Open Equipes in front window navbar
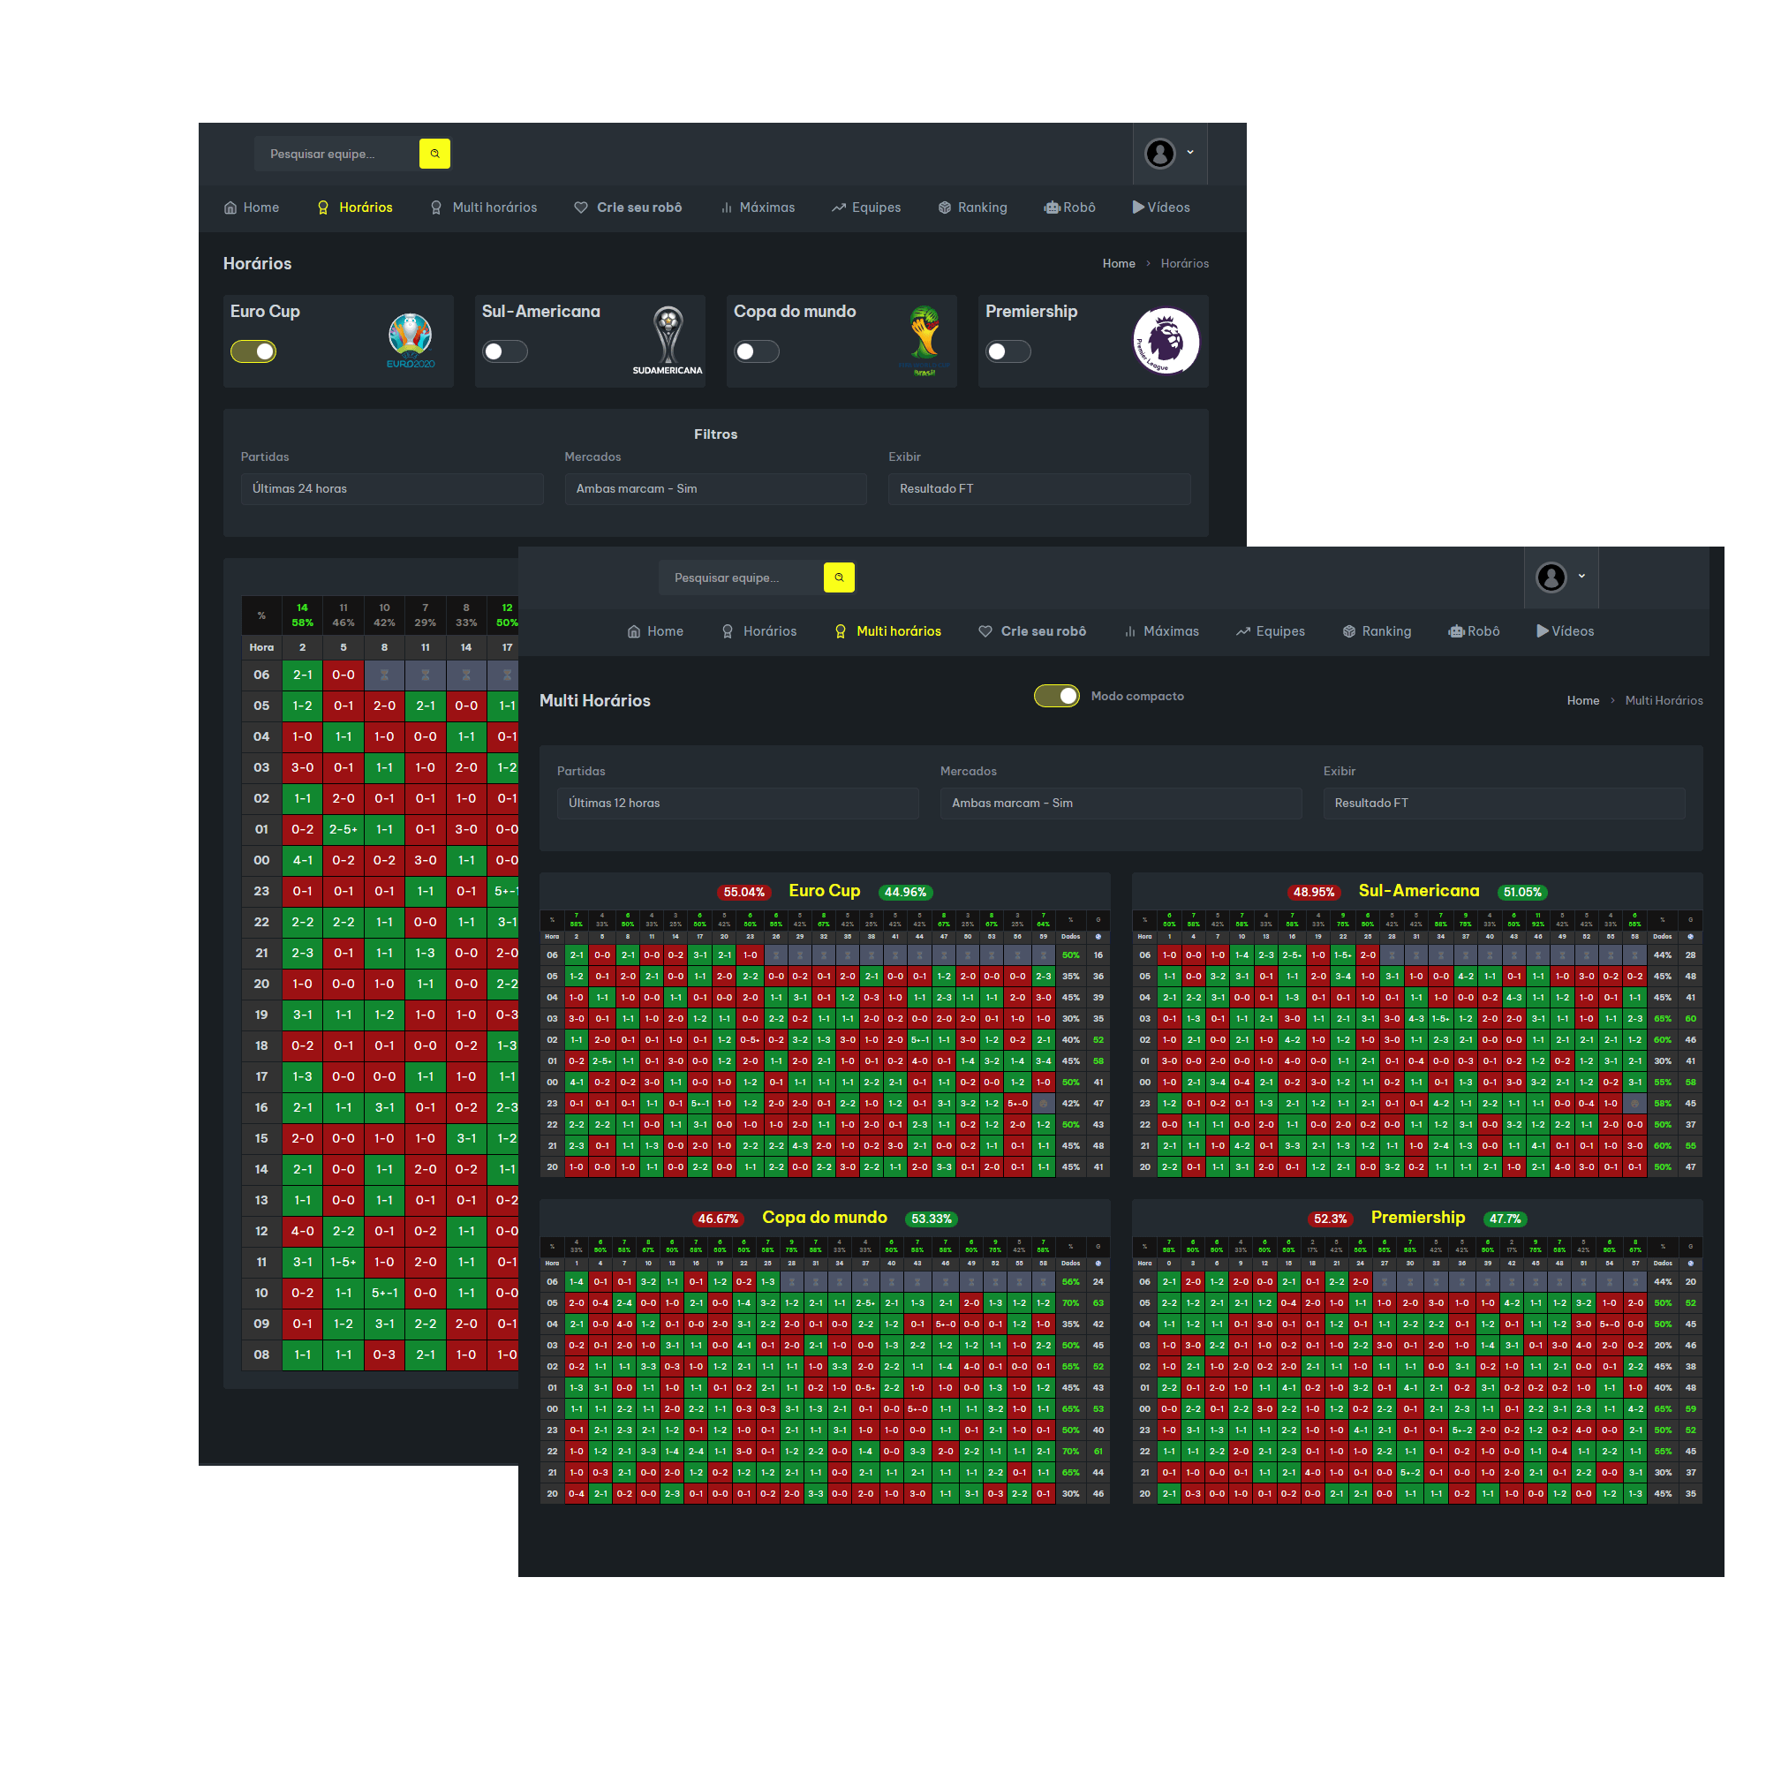 point(1271,631)
